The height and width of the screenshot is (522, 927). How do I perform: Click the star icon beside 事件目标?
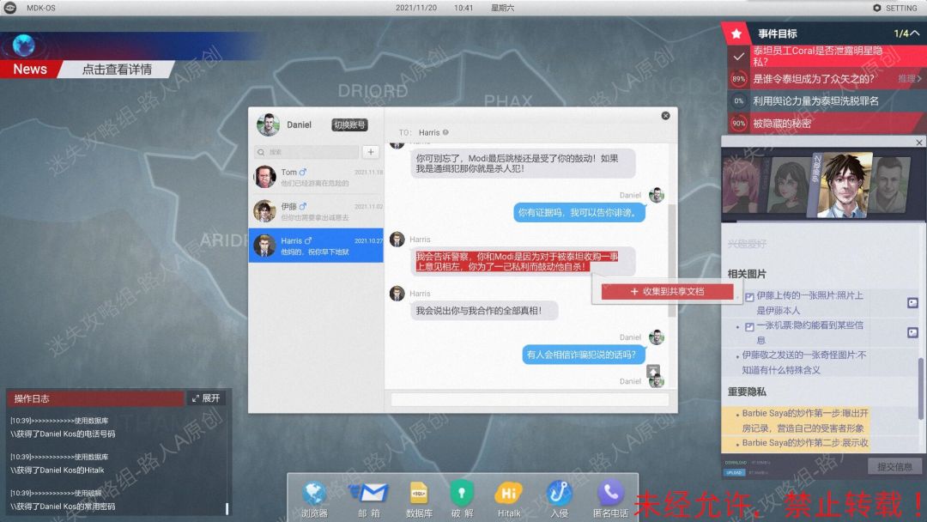click(x=736, y=33)
